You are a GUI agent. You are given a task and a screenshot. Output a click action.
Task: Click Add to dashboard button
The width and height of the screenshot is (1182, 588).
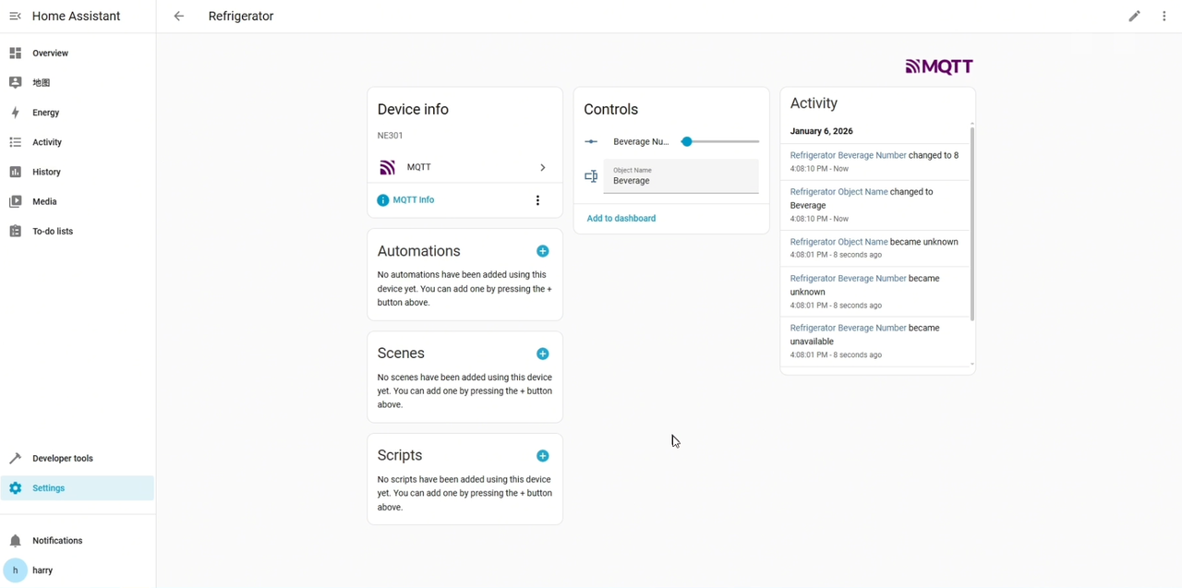click(x=621, y=219)
